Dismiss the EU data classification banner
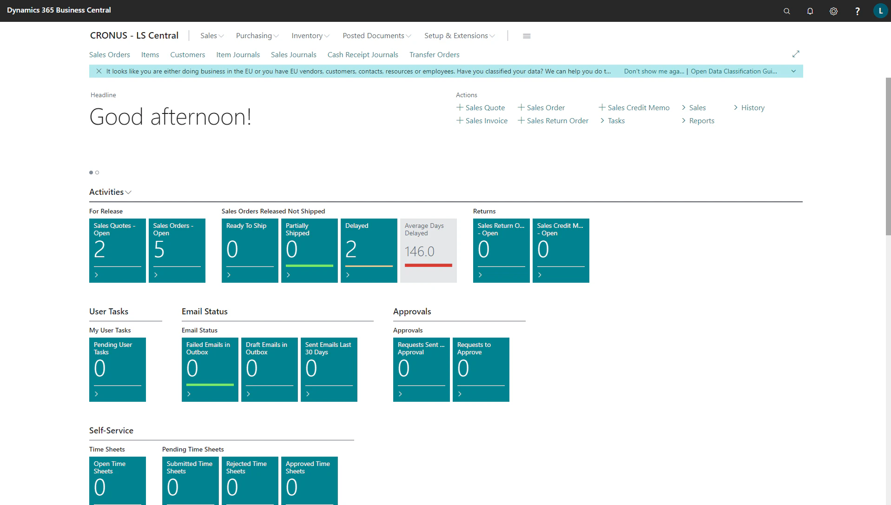This screenshot has width=891, height=505. [x=99, y=71]
